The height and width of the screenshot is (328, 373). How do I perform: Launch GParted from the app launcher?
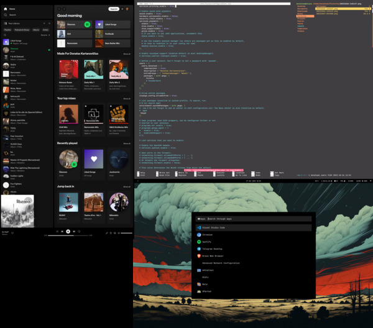(254, 291)
